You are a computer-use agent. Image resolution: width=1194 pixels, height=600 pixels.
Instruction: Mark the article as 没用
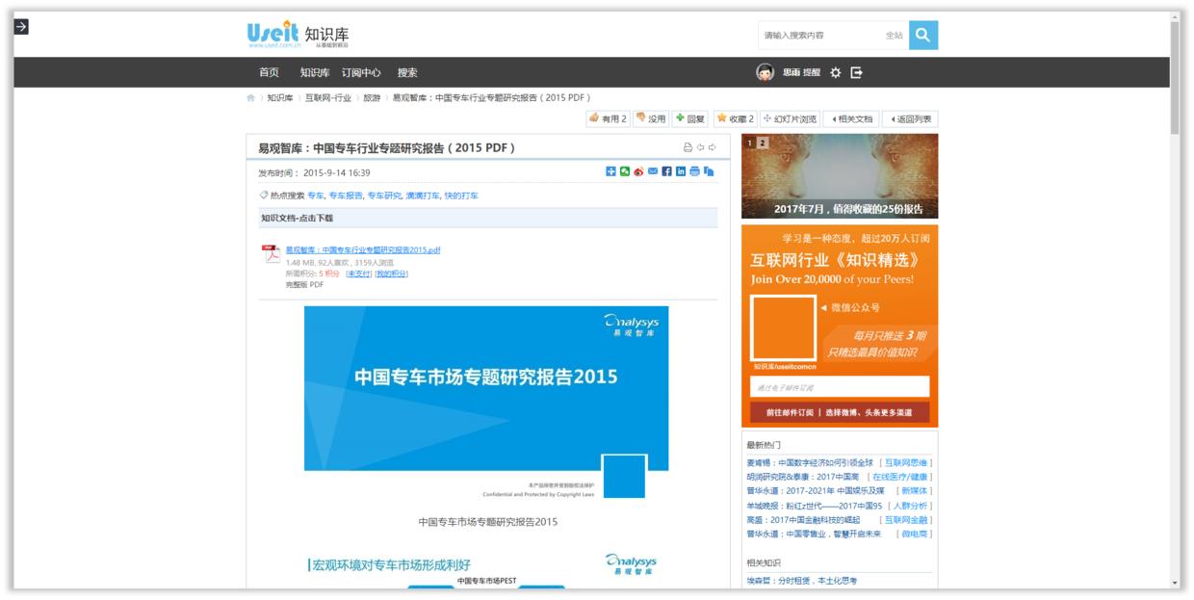(x=655, y=119)
